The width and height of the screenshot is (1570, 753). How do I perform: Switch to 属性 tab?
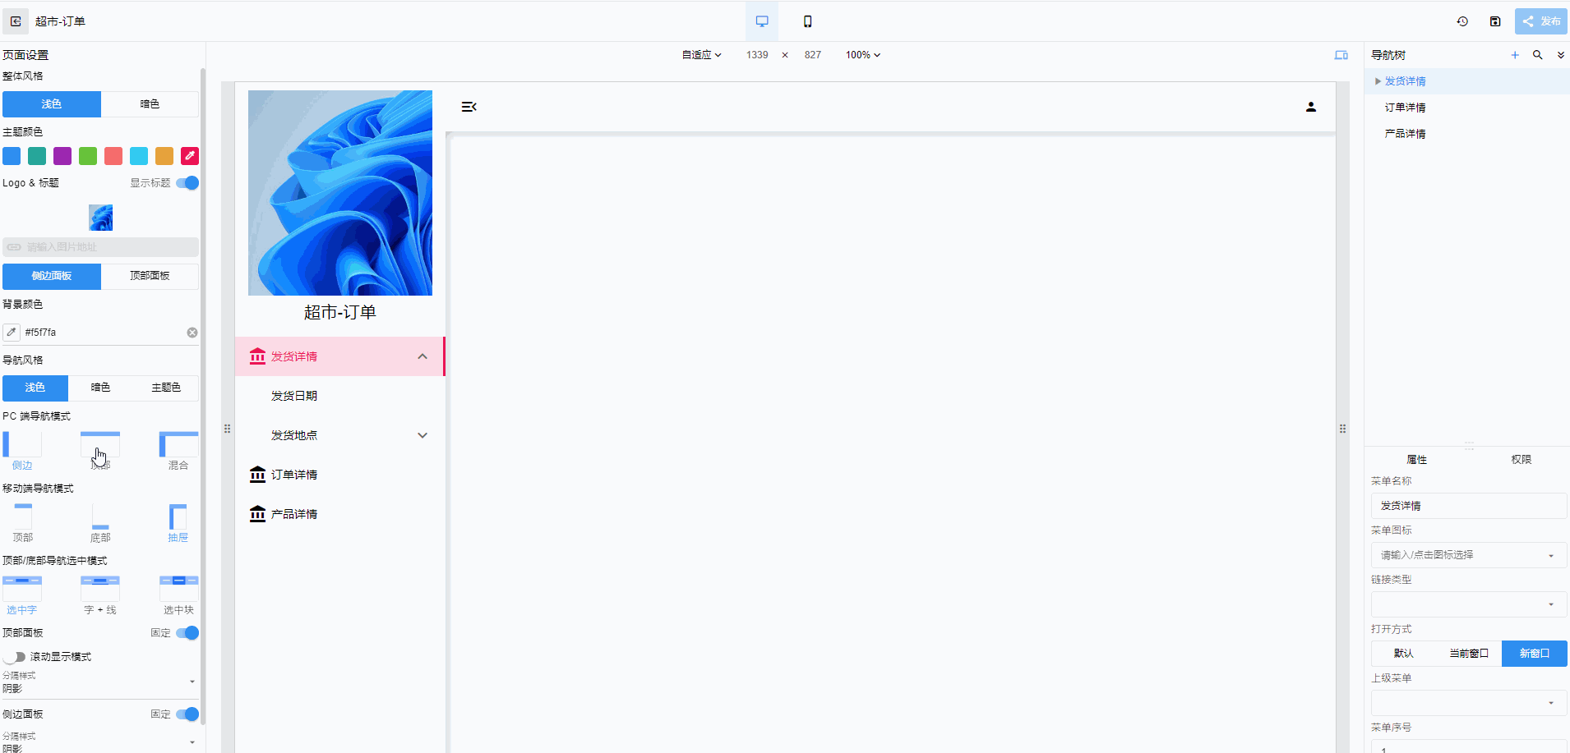tap(1416, 460)
